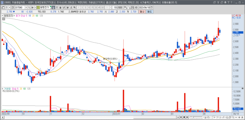Open the chart settings gear icon
This screenshot has width=245, height=120.
click(136, 8)
